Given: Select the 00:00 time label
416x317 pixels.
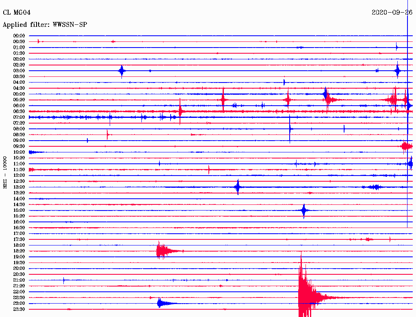Looking at the screenshot, I should (x=19, y=36).
